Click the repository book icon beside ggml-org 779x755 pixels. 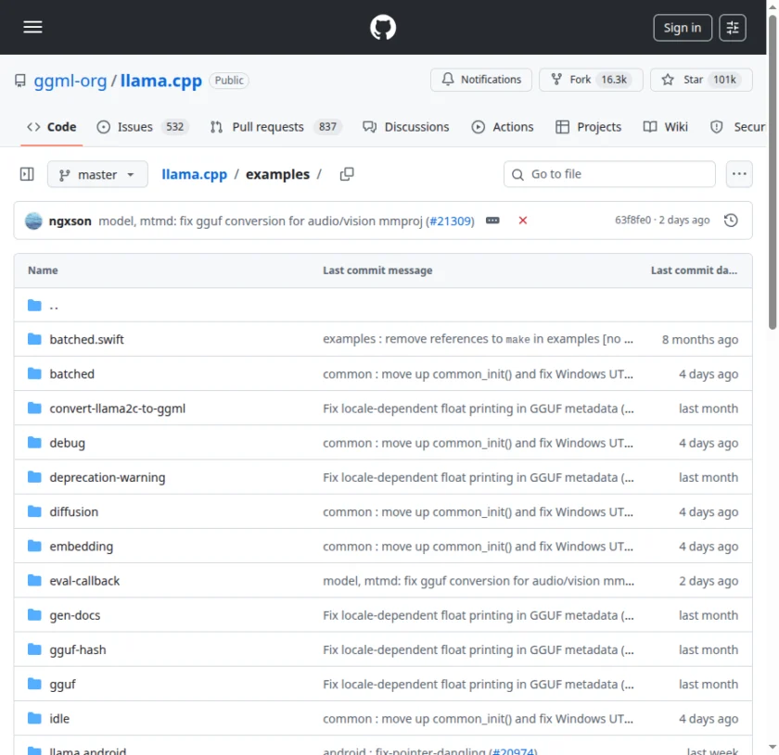click(19, 81)
